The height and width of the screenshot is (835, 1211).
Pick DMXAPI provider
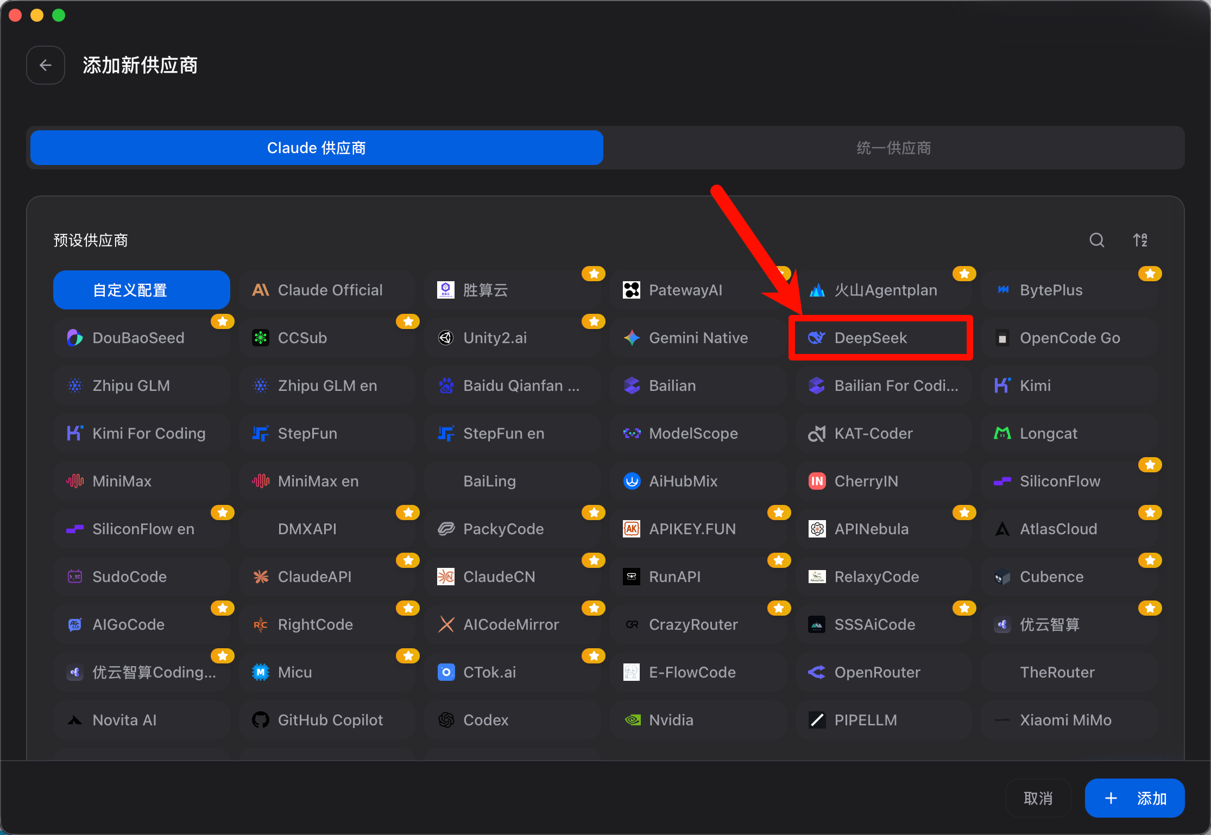(327, 529)
